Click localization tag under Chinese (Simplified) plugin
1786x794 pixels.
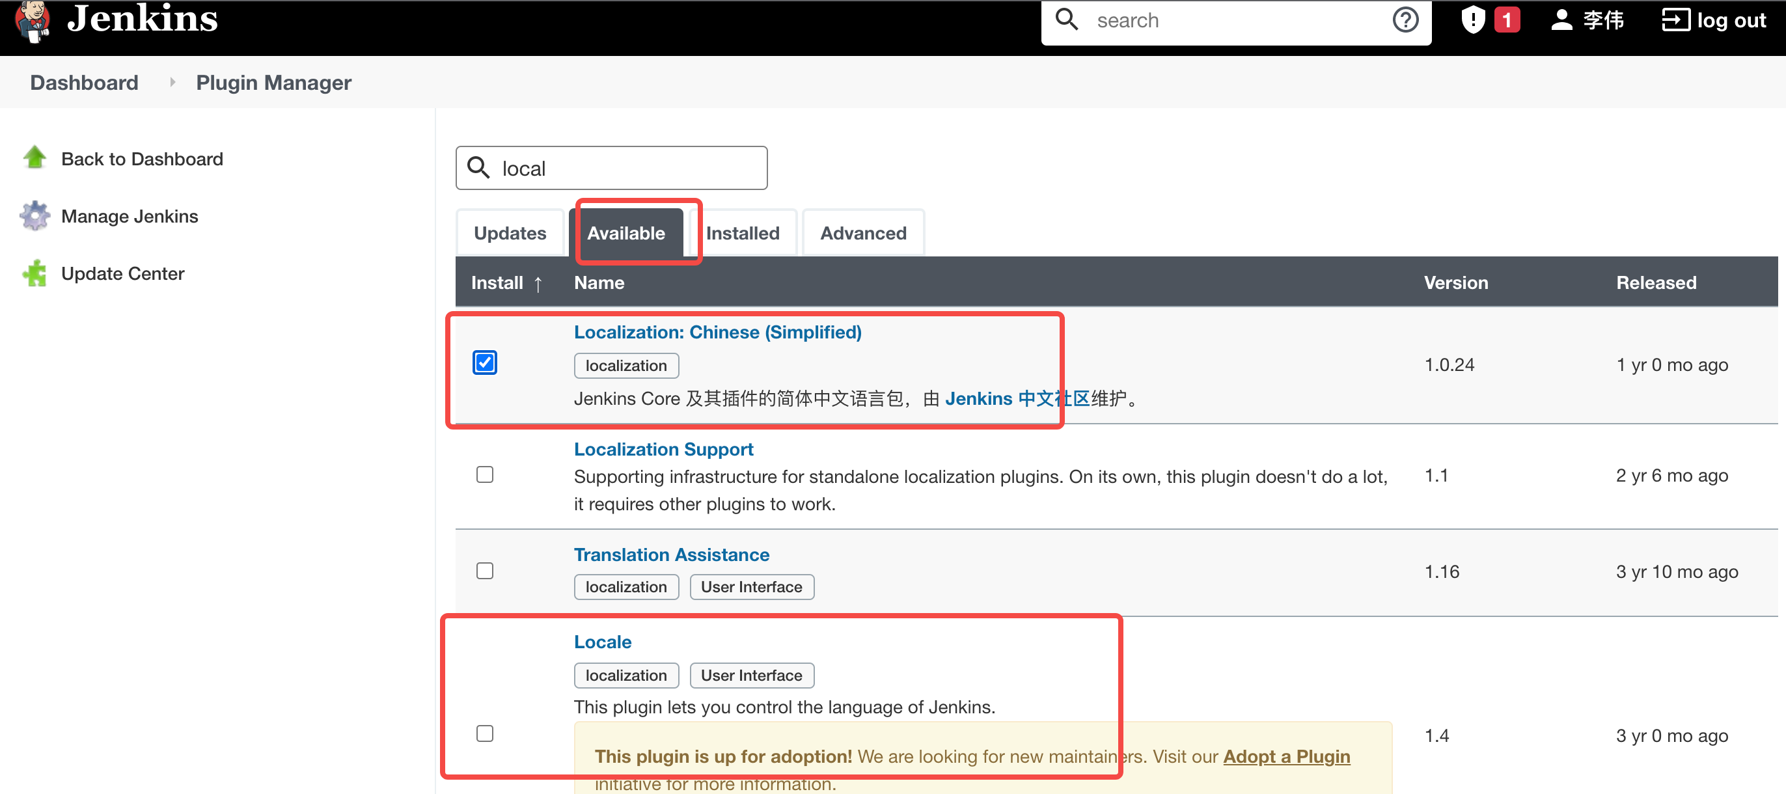click(x=626, y=366)
